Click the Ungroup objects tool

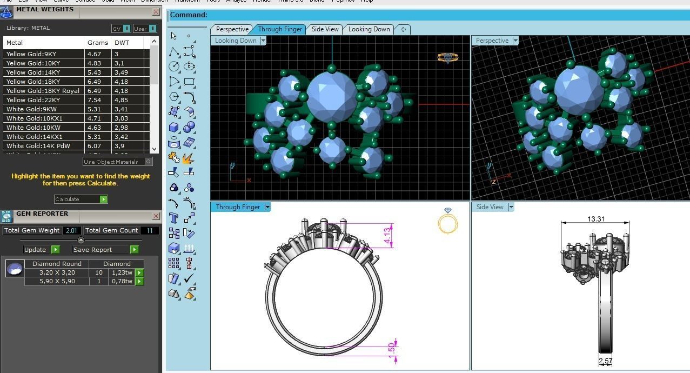[x=189, y=188]
